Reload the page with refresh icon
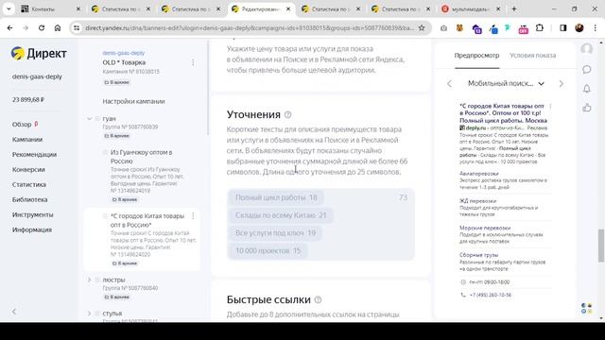This screenshot has width=605, height=340. click(42, 27)
